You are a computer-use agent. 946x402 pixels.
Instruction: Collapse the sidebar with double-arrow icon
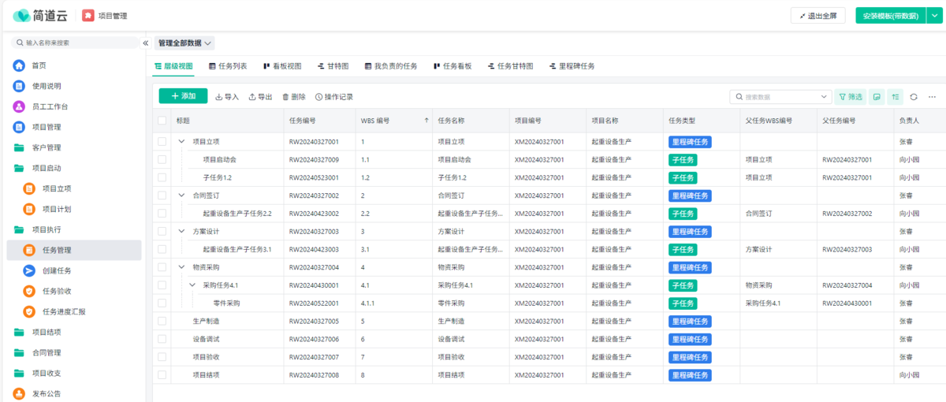pyautogui.click(x=146, y=43)
